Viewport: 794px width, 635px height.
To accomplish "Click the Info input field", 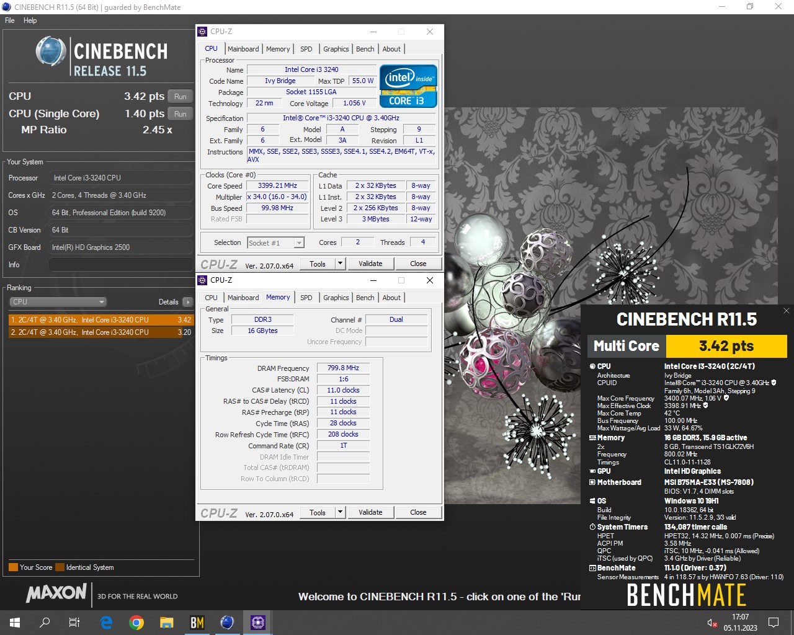I will [121, 265].
